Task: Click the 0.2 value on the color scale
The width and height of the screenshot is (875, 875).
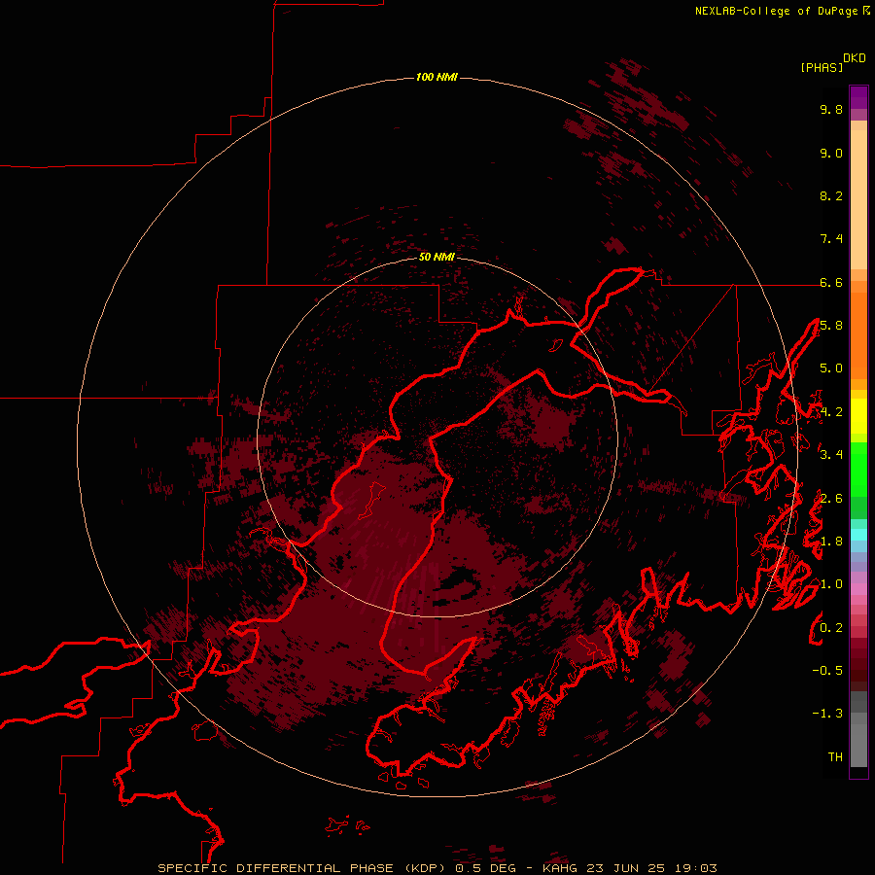Action: tap(831, 628)
